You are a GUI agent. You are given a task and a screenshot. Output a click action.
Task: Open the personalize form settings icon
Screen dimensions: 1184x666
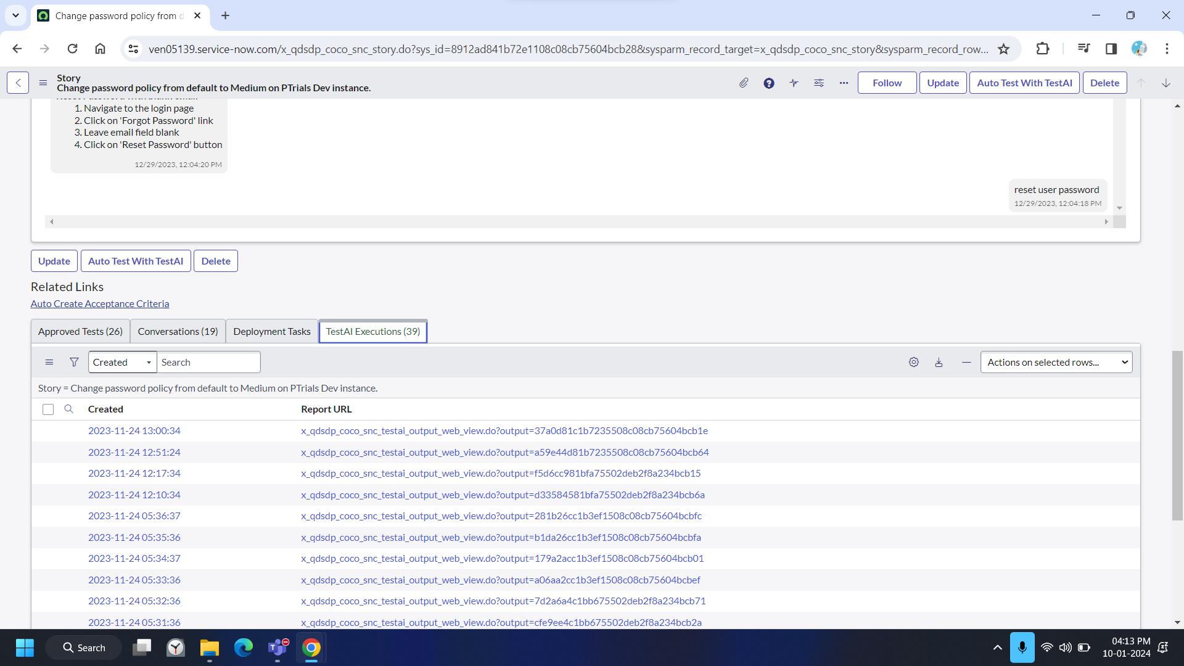[x=819, y=83]
